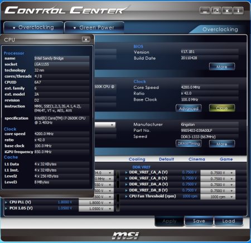Expand the CPU PLL (V) row arrow

coord(6,202)
